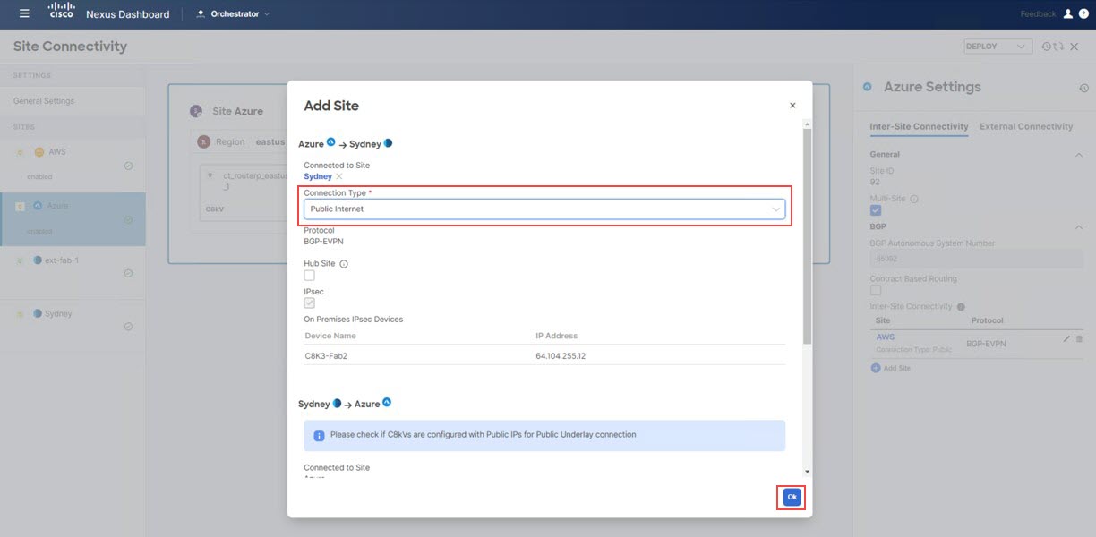The width and height of the screenshot is (1096, 537).
Task: Collapse the BGP section
Action: click(1078, 227)
